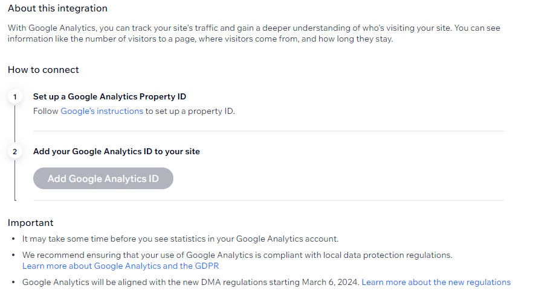Click the note about statistics taking some time
This screenshot has height=291, width=533.
click(180, 239)
